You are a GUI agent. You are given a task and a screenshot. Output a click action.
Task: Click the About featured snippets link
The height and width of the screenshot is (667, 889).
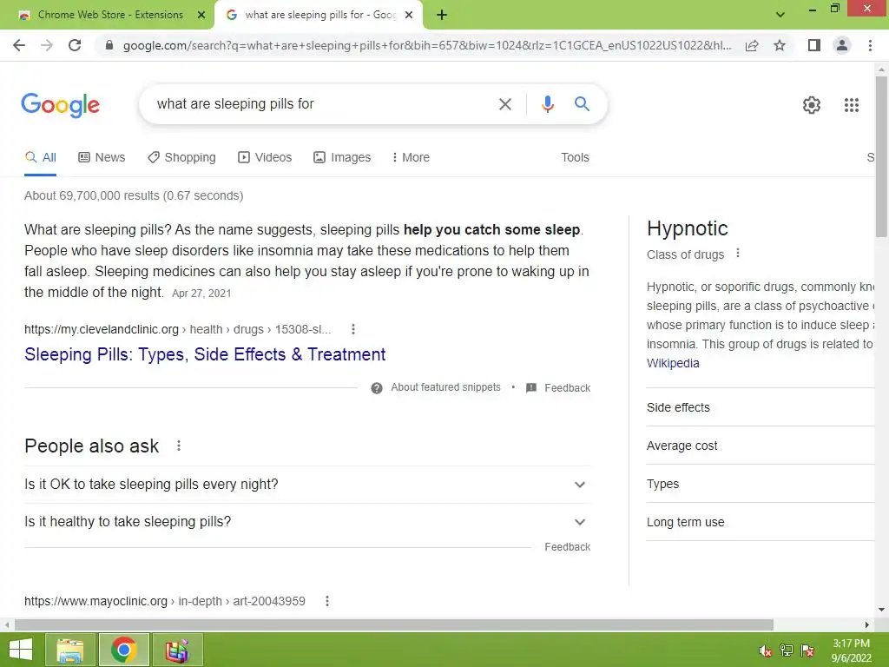(445, 387)
